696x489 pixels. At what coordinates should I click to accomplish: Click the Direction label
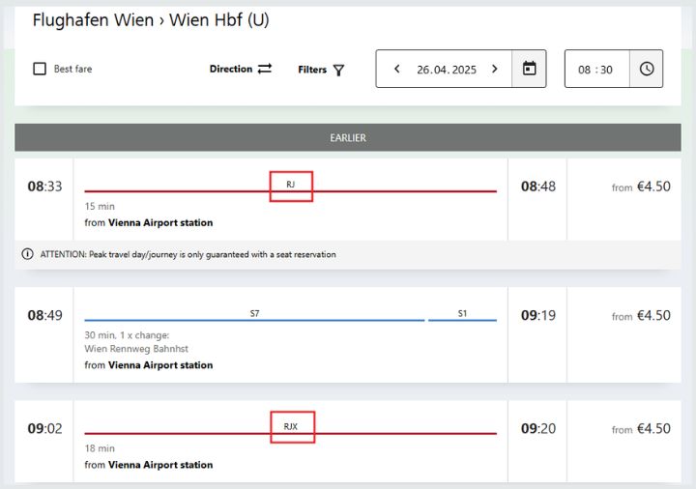coord(231,69)
